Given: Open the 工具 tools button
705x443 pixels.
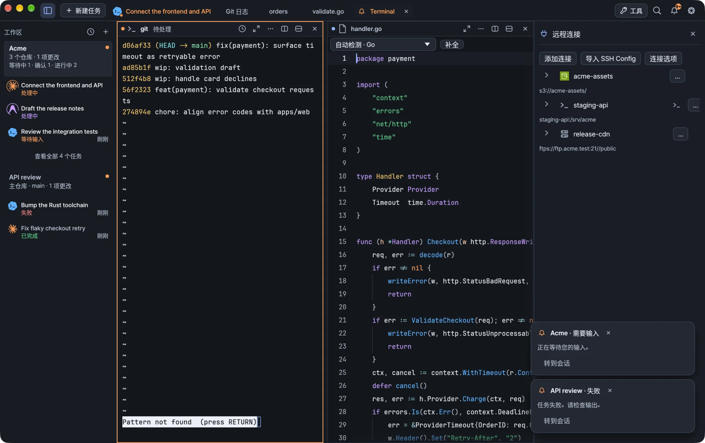Looking at the screenshot, I should [x=631, y=11].
